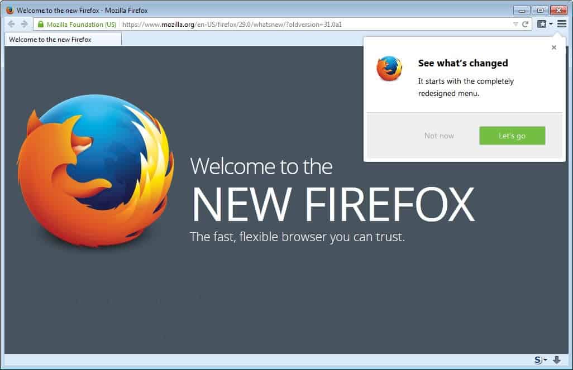
Task: Click the Stylish S icon in the add-on bar
Action: pyautogui.click(x=538, y=361)
